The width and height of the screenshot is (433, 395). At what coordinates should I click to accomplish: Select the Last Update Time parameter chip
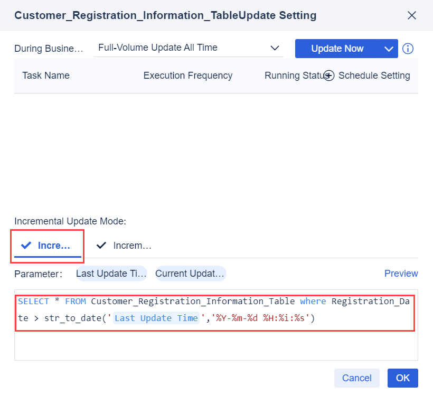pos(111,274)
